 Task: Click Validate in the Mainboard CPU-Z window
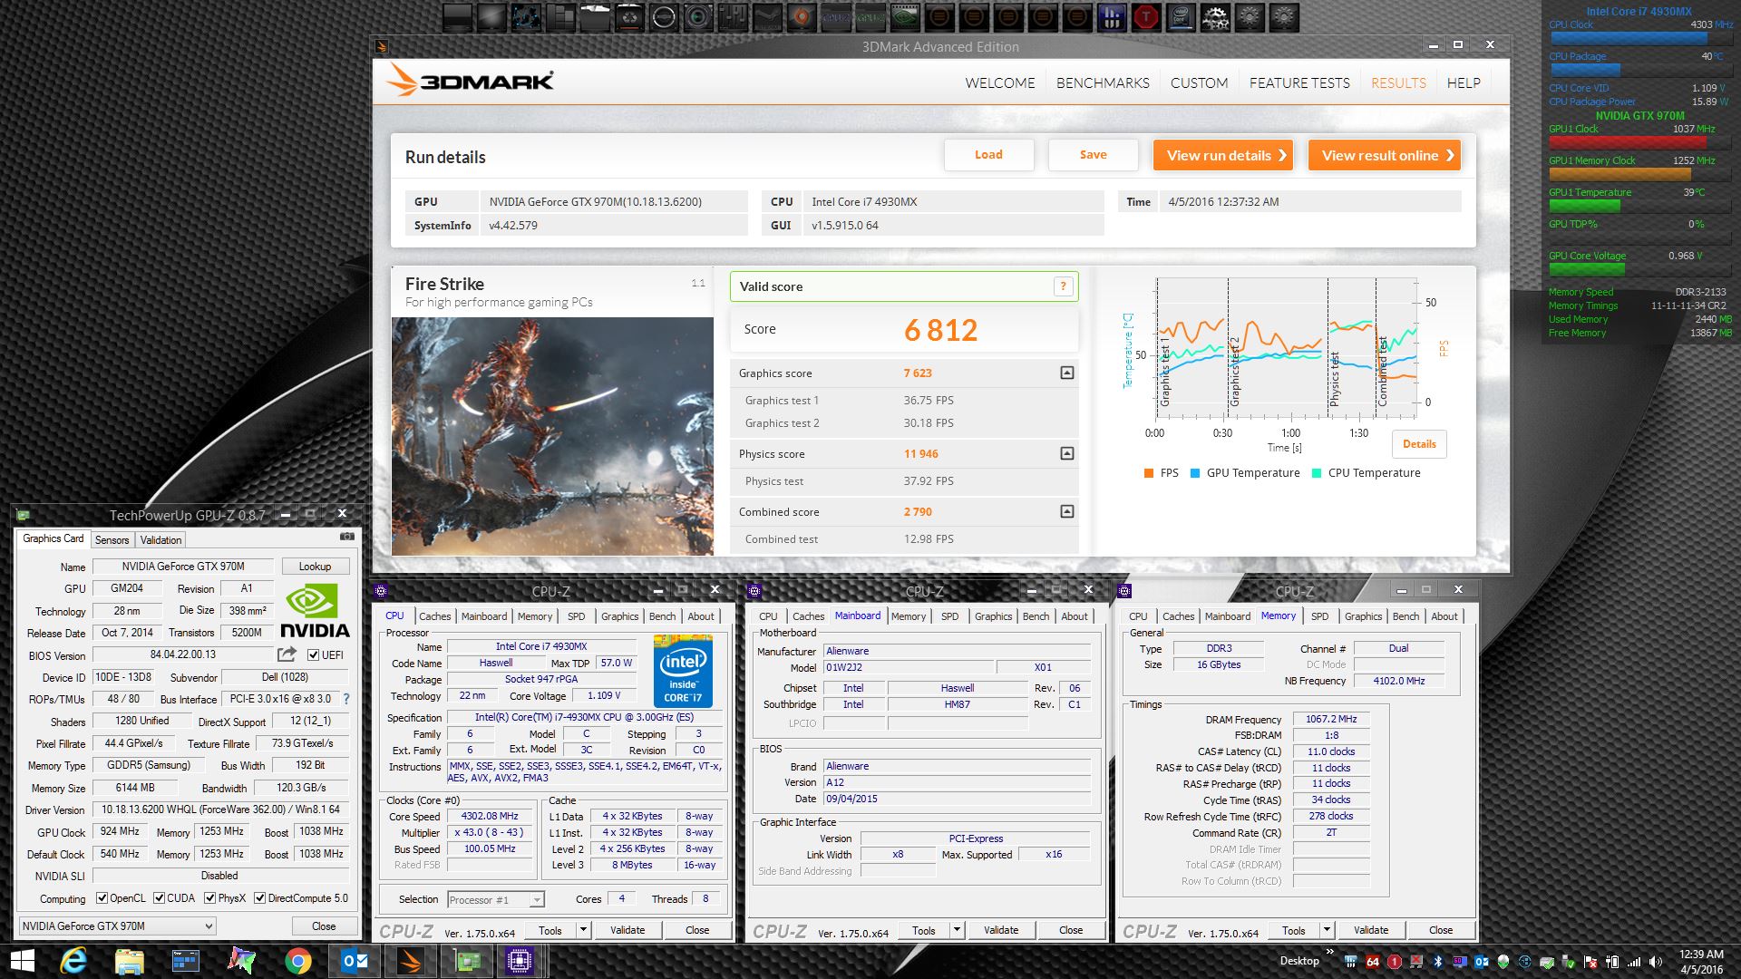pyautogui.click(x=1001, y=930)
